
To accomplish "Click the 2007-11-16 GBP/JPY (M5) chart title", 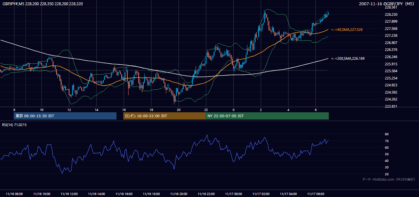I will [387, 4].
